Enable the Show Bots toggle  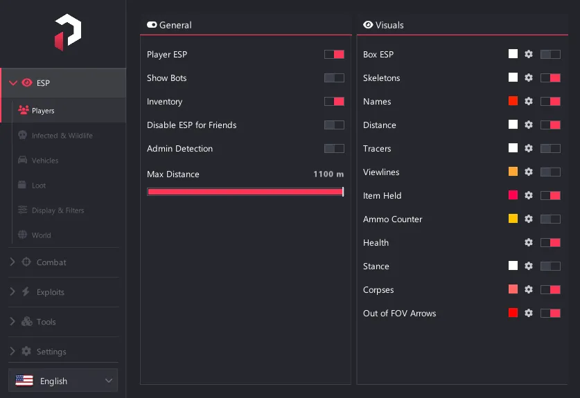click(334, 78)
